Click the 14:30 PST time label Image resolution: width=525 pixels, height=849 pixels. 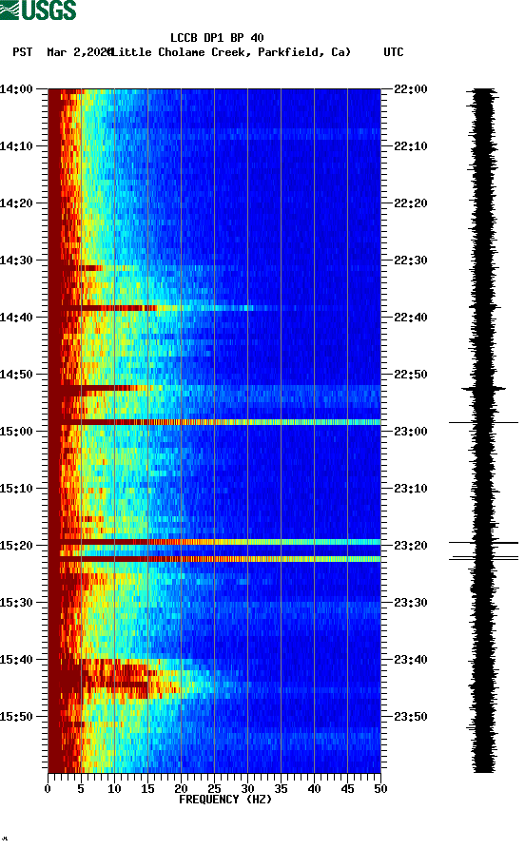17,260
